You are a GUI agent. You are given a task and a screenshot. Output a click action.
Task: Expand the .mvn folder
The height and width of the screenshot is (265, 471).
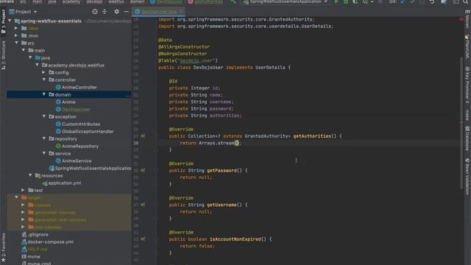pyautogui.click(x=16, y=35)
